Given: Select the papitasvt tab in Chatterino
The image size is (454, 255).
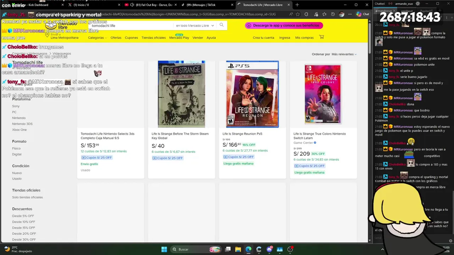Looking at the screenshot, I should [406, 11].
